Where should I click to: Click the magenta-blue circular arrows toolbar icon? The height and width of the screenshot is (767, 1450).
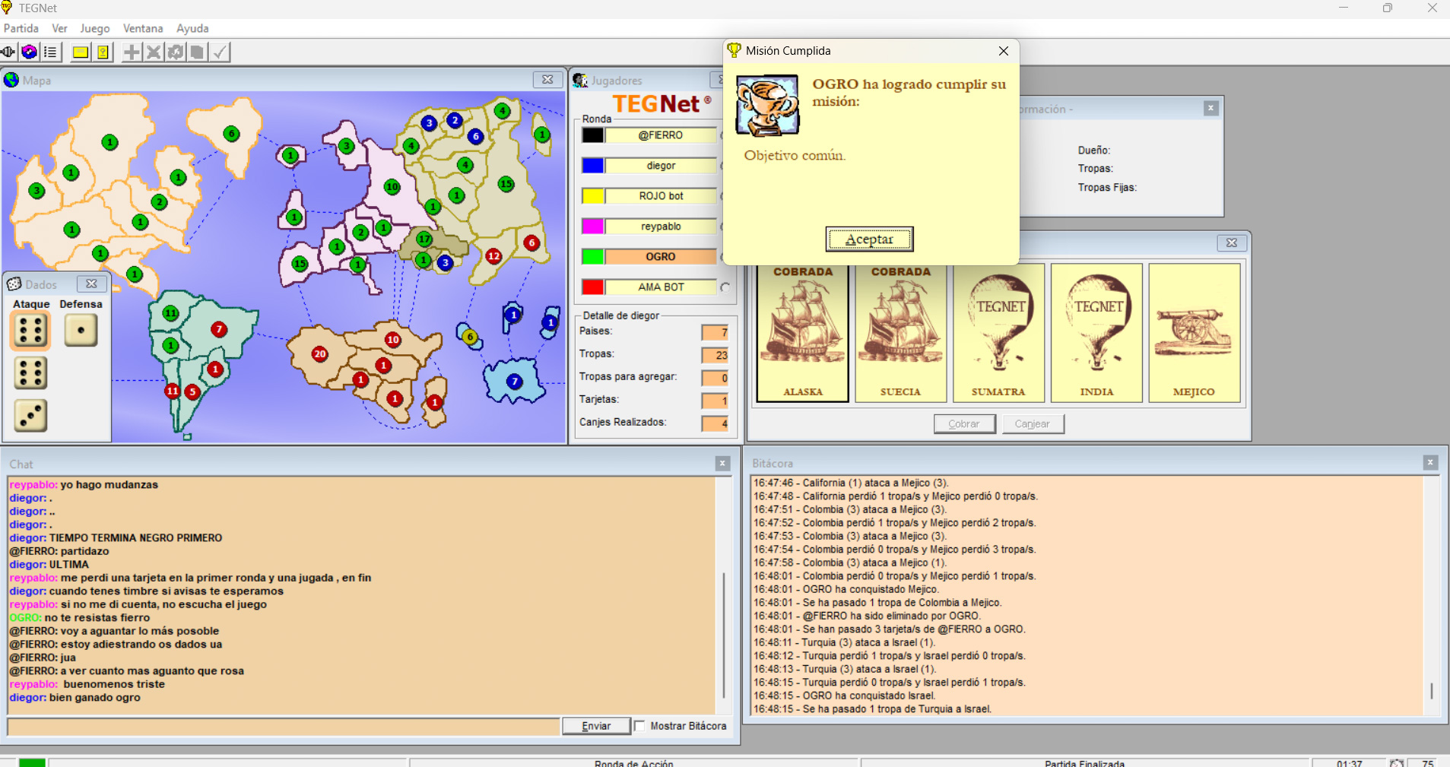pyautogui.click(x=30, y=52)
